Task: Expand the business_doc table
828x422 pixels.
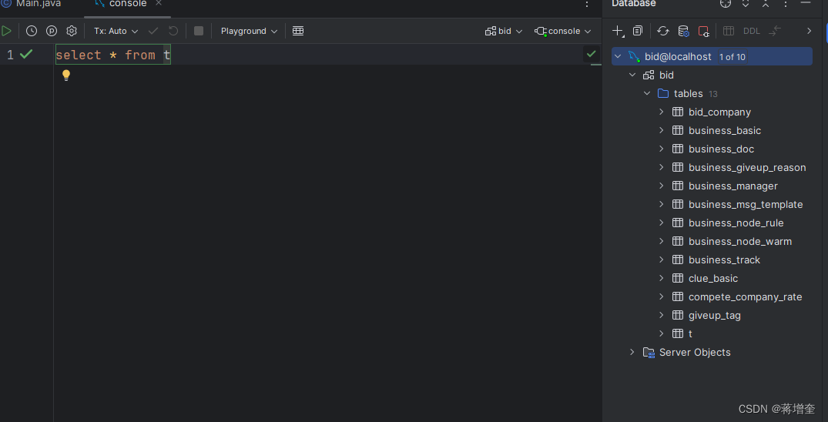Action: pos(661,149)
